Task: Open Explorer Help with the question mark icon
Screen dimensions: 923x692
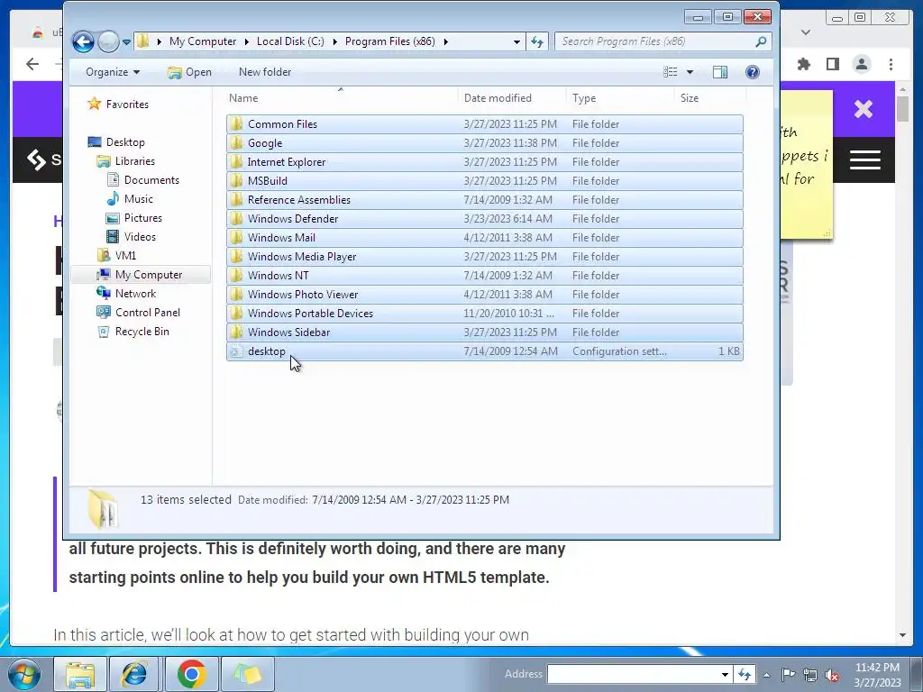Action: pos(753,72)
